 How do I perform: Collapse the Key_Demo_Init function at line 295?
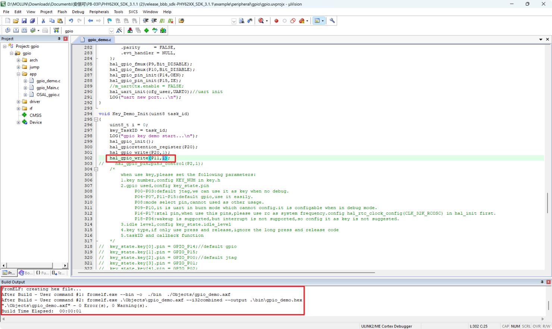tap(96, 120)
